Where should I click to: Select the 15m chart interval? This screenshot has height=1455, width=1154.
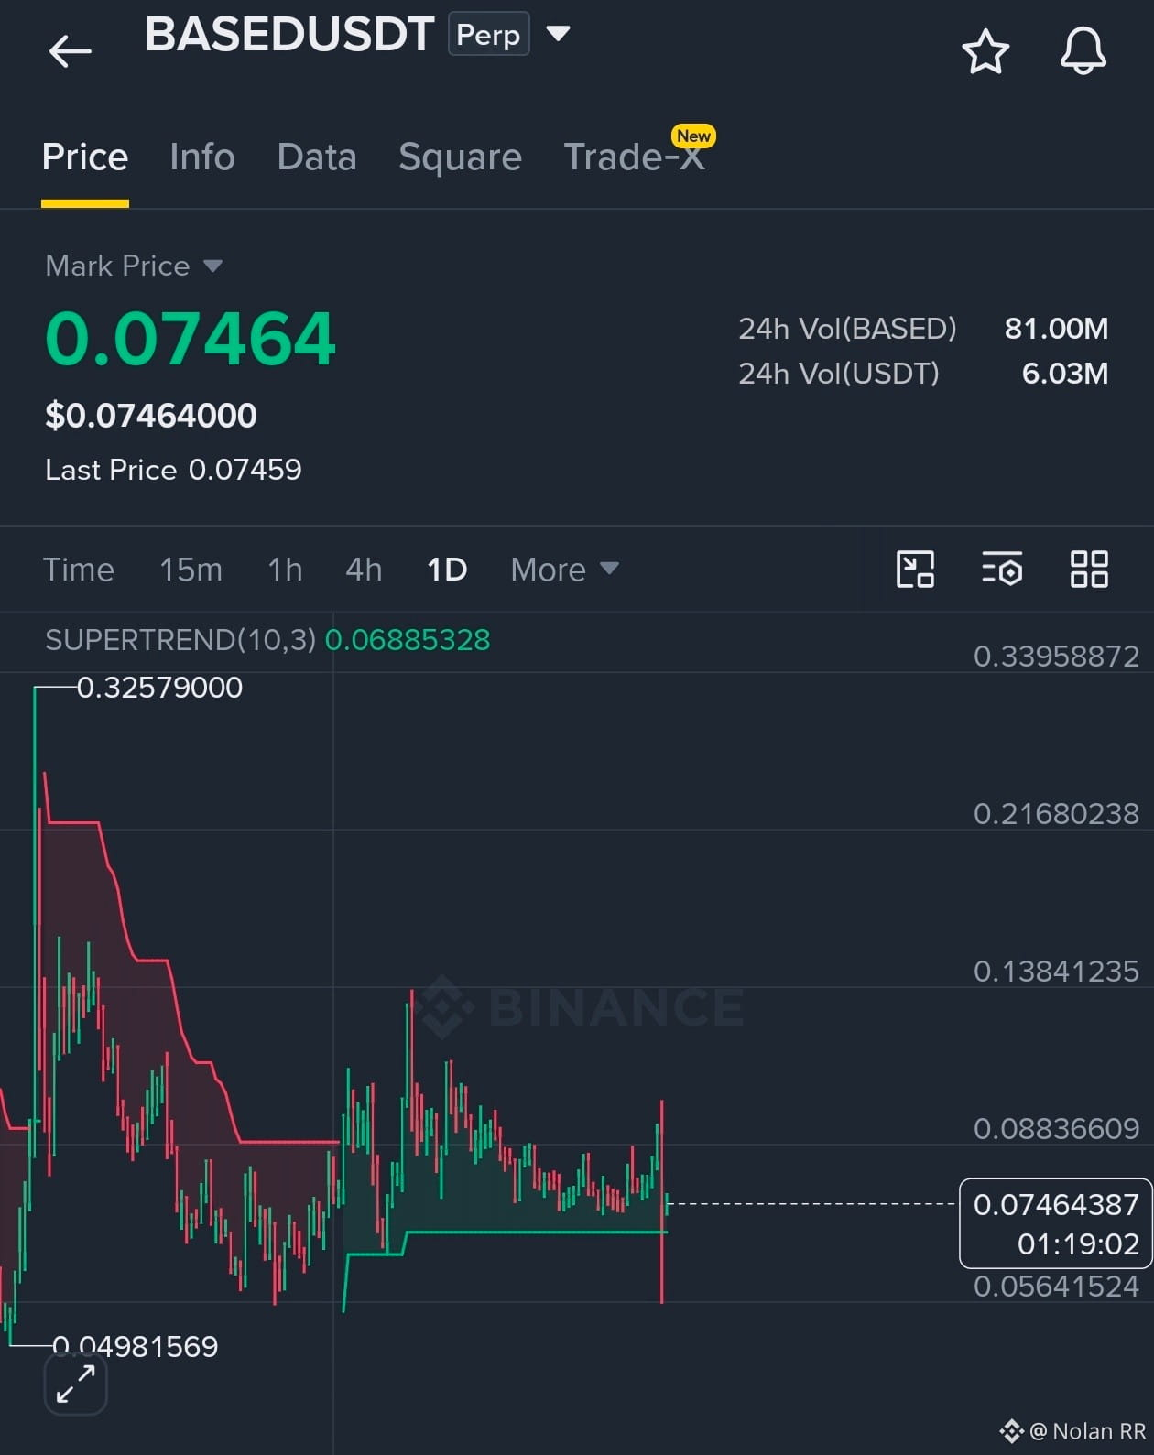click(x=191, y=570)
